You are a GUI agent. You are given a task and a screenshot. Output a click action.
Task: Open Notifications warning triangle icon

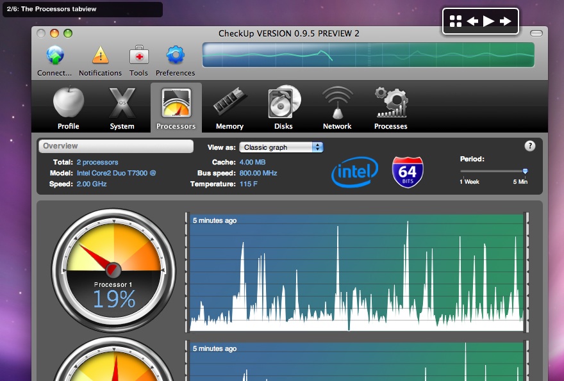(x=101, y=55)
